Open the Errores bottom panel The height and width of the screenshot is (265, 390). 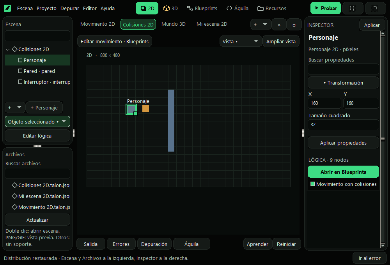click(121, 244)
